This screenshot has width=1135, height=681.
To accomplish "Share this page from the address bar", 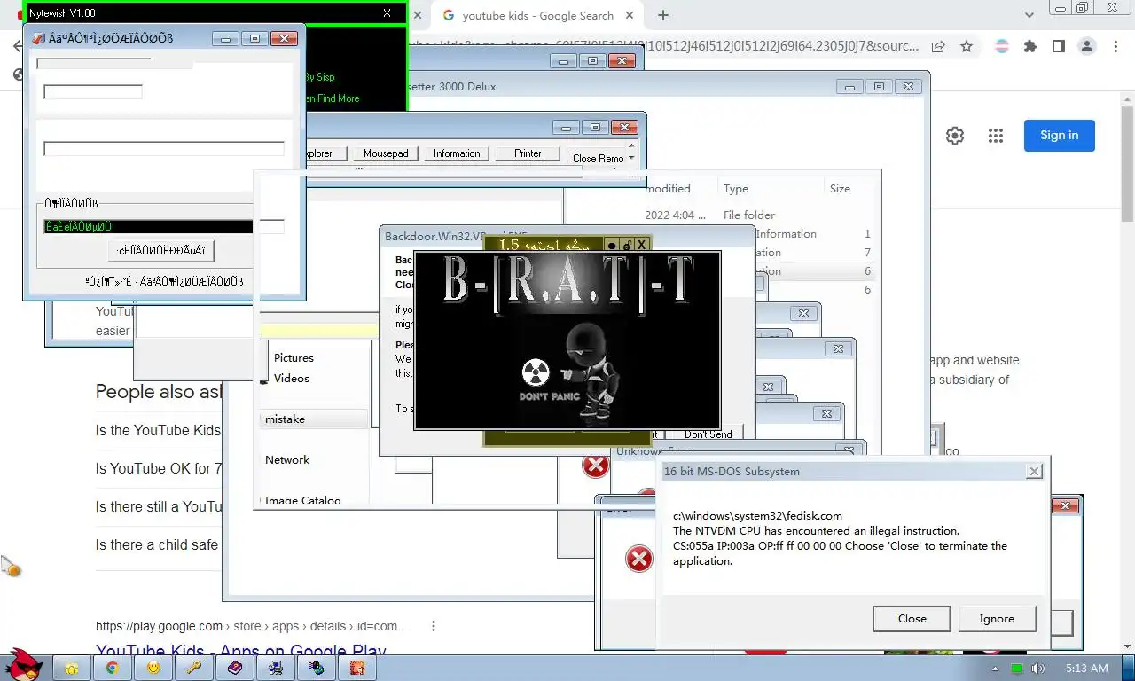I will (x=938, y=46).
